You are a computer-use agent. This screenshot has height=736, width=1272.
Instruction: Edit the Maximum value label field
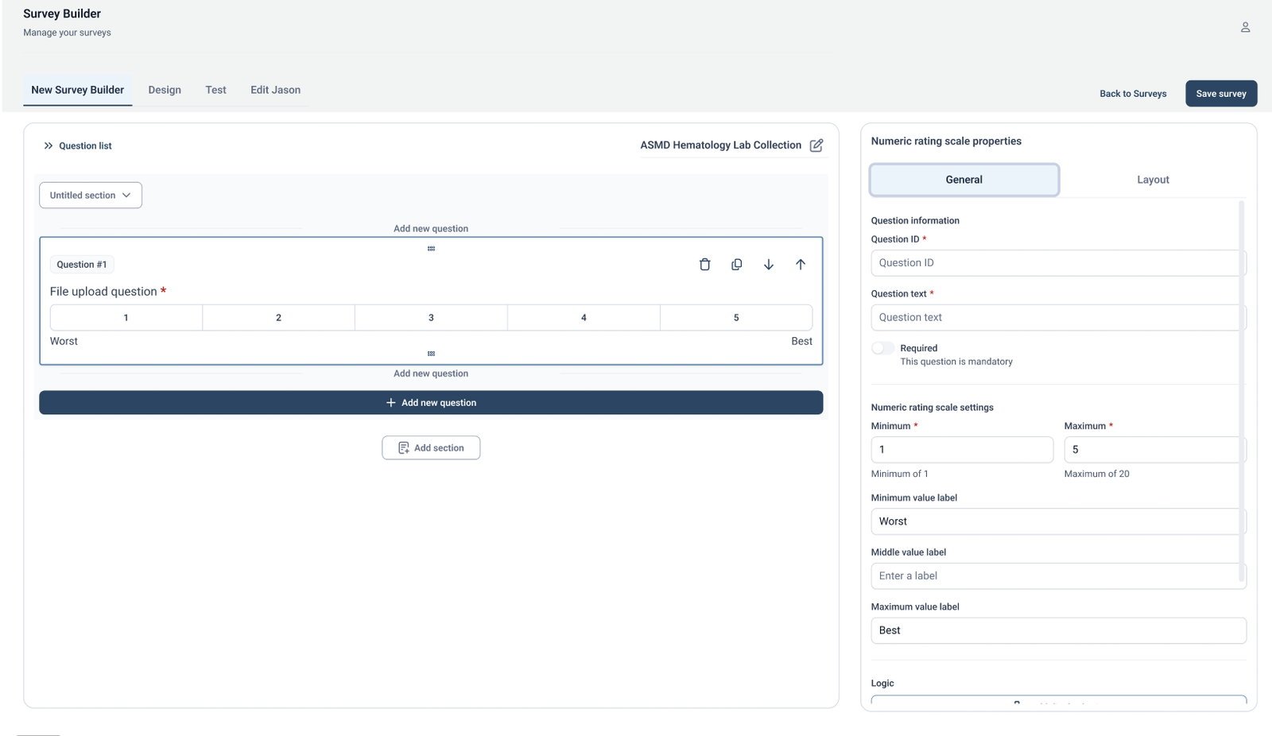[x=1058, y=630]
